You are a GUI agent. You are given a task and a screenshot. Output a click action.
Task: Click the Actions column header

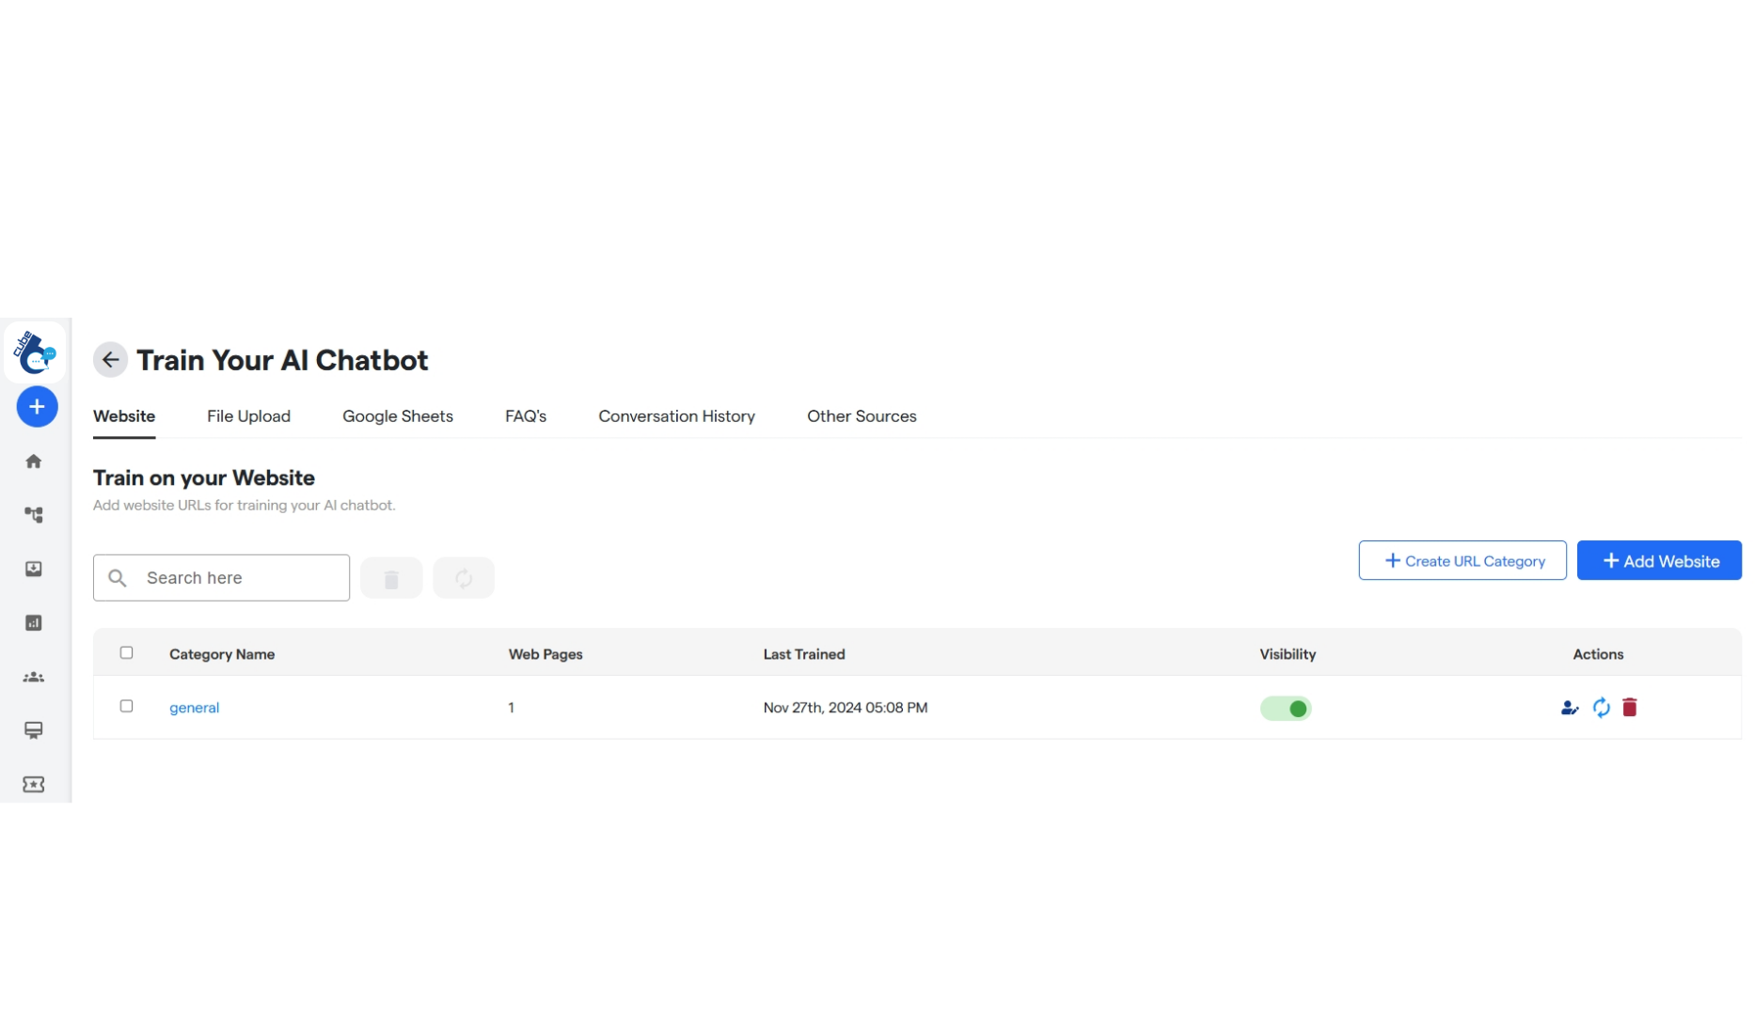pyautogui.click(x=1598, y=654)
